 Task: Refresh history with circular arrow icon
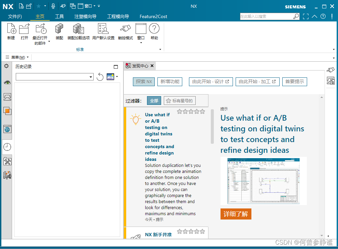[100, 77]
